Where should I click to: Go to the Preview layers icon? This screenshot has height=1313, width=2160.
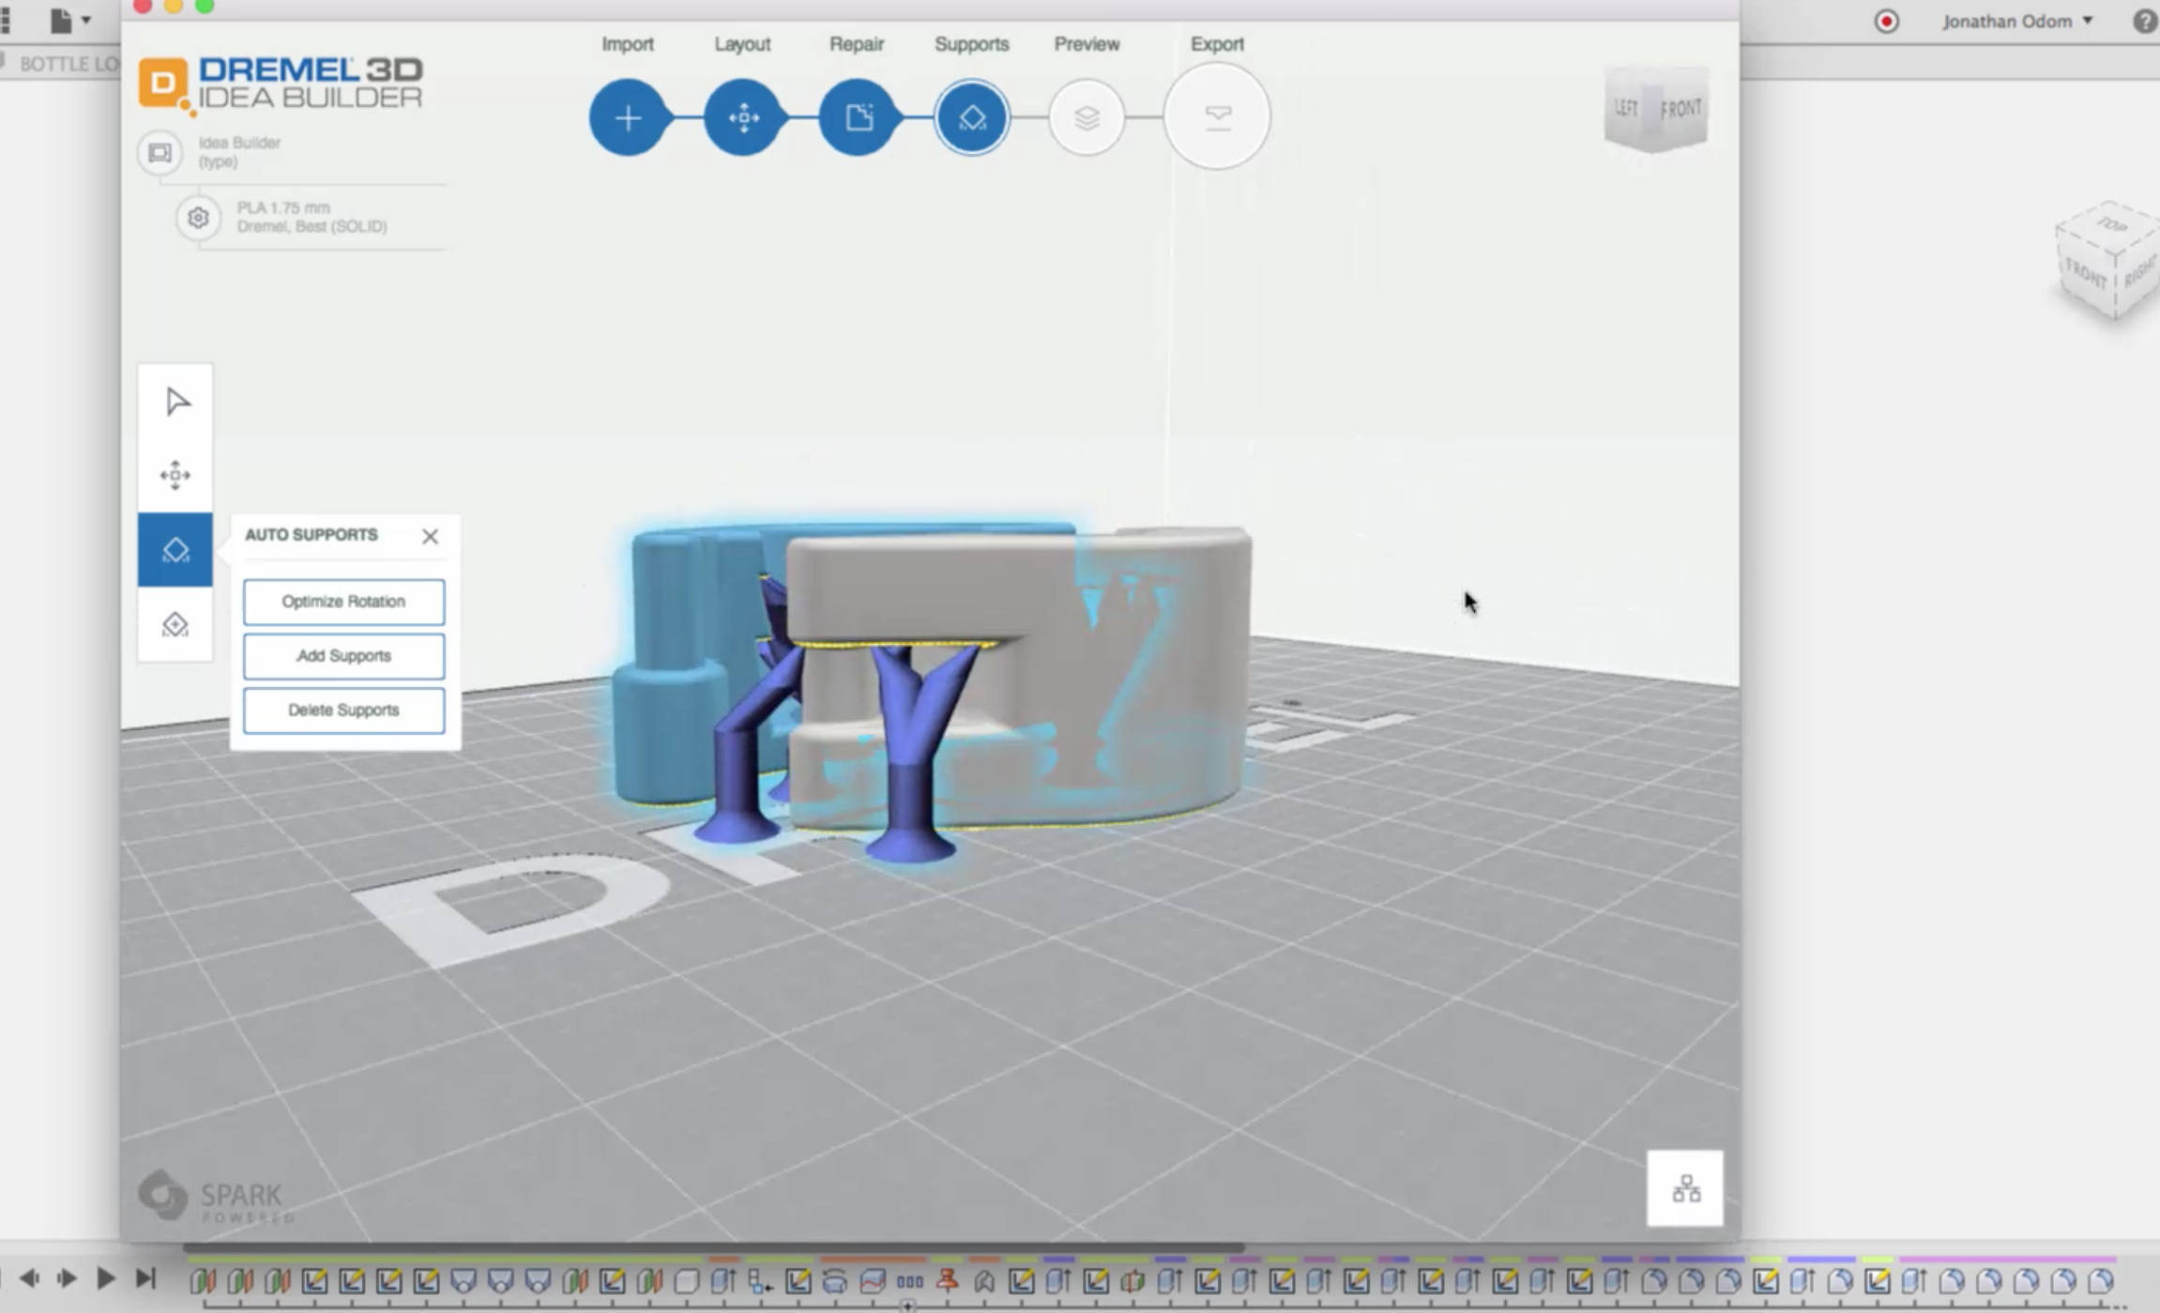coord(1087,118)
